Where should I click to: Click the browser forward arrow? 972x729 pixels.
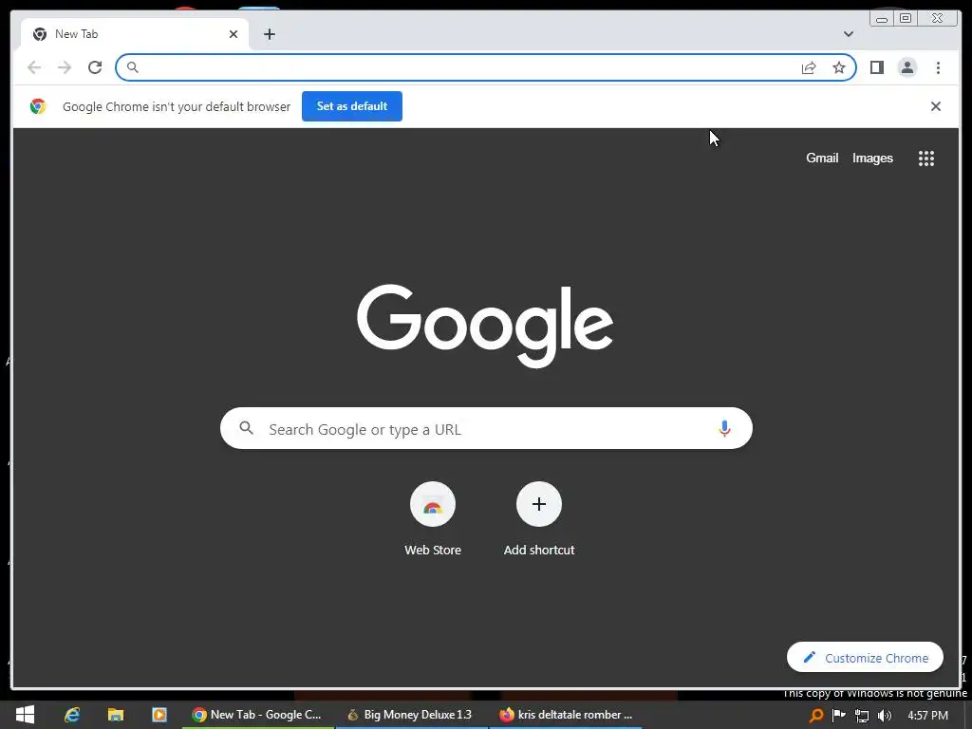(x=65, y=67)
